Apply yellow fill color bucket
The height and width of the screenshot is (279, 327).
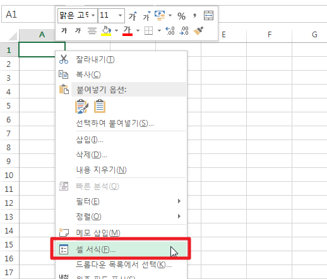[106, 31]
